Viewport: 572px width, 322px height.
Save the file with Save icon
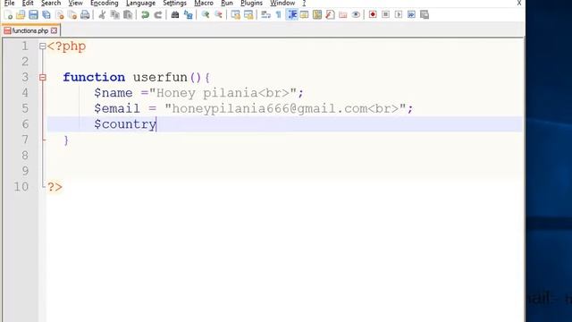(x=34, y=14)
